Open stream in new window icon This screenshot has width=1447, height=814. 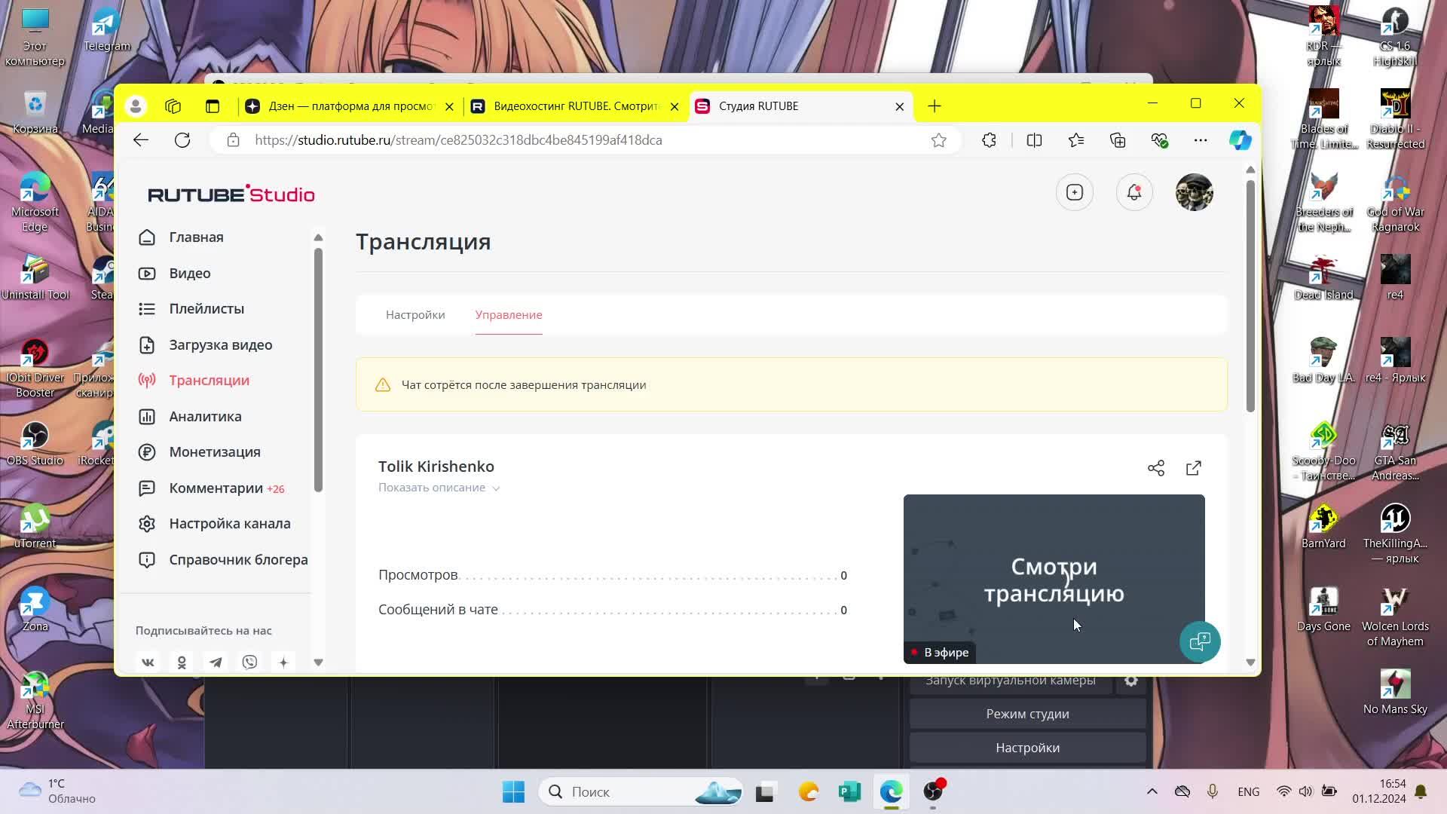click(1194, 468)
